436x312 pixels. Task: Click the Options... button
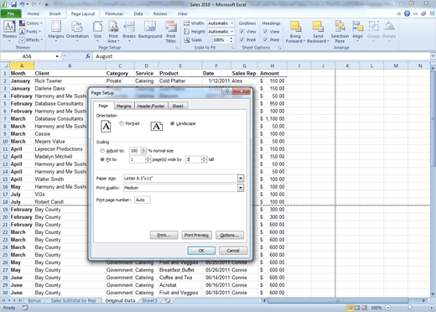230,235
